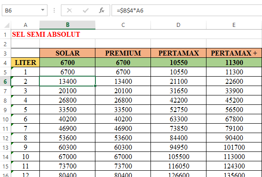Select cell with value 22600
The height and width of the screenshot is (177, 262).
pyautogui.click(x=234, y=82)
